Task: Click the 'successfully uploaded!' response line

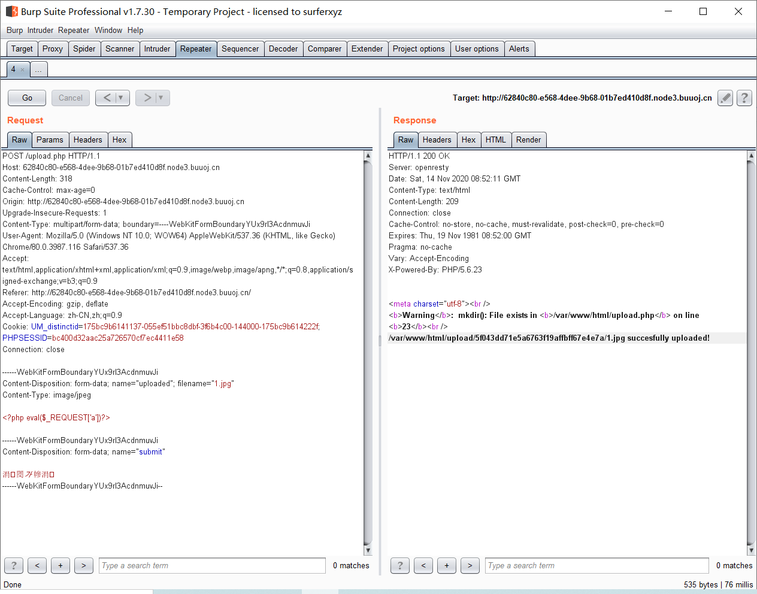Action: click(549, 338)
